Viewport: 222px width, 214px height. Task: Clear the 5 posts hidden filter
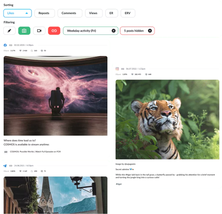pyautogui.click(x=150, y=31)
